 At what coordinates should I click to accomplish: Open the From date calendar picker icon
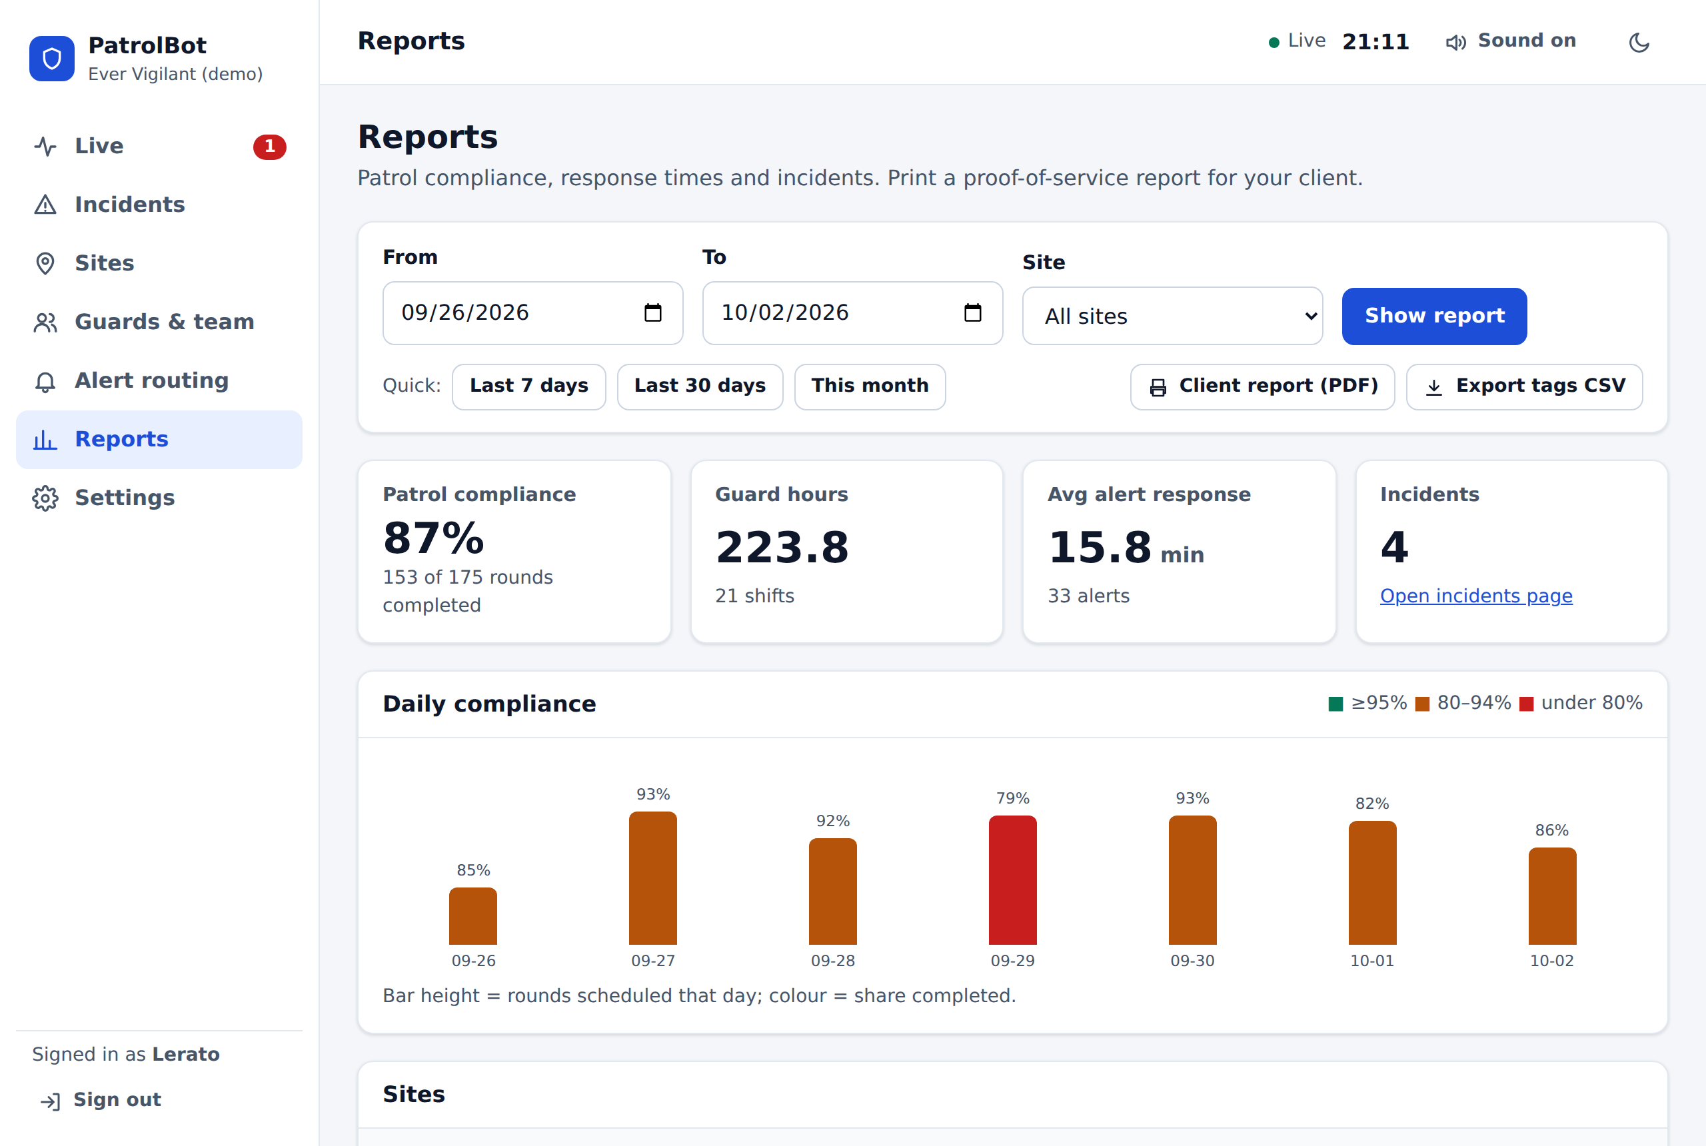tap(652, 312)
